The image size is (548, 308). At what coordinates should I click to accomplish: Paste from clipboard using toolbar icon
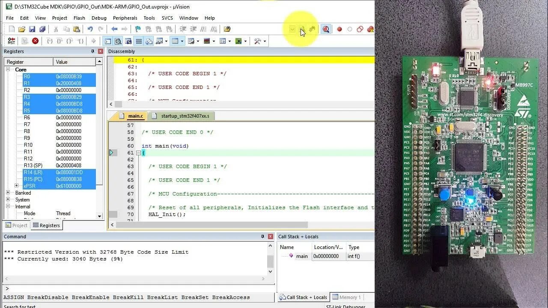[77, 29]
